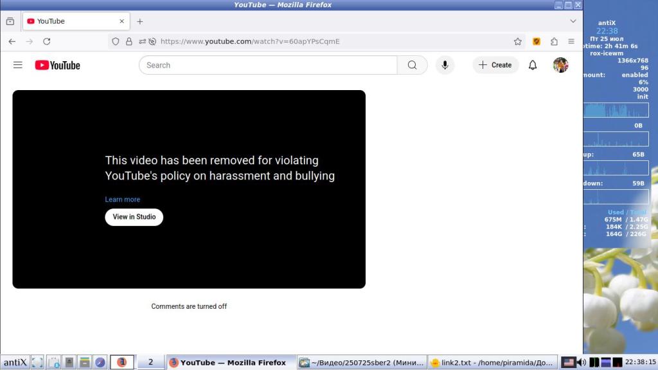Open the account avatar menu
The image size is (658, 370).
click(x=560, y=65)
